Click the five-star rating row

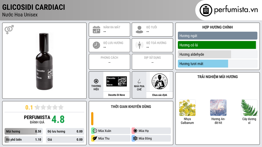coord(49,107)
